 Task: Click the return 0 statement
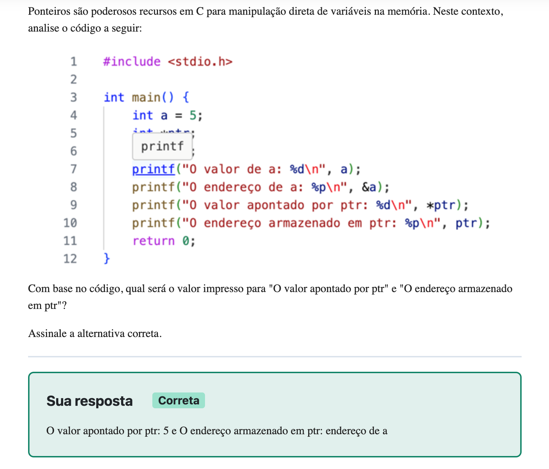point(164,241)
